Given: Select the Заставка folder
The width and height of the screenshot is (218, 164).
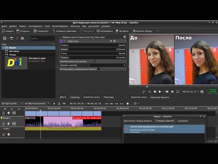Looking at the screenshot, I should [14, 51].
